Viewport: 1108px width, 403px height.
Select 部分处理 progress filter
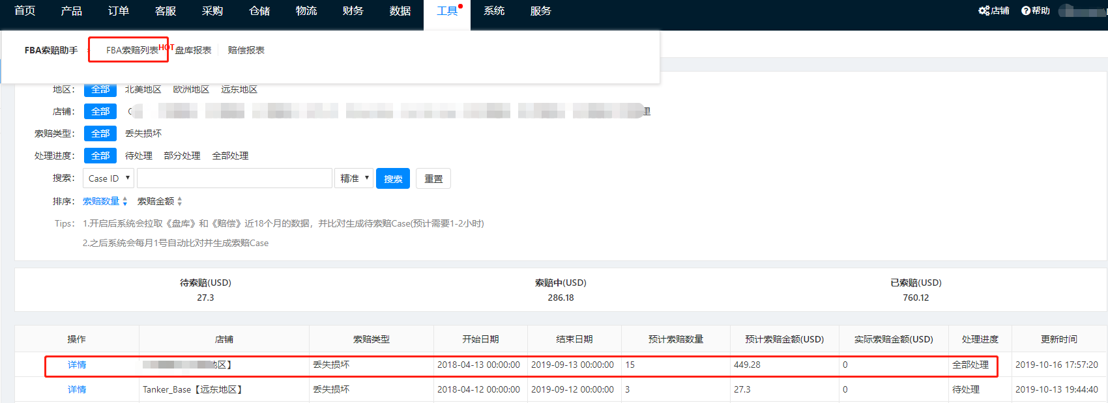(182, 156)
